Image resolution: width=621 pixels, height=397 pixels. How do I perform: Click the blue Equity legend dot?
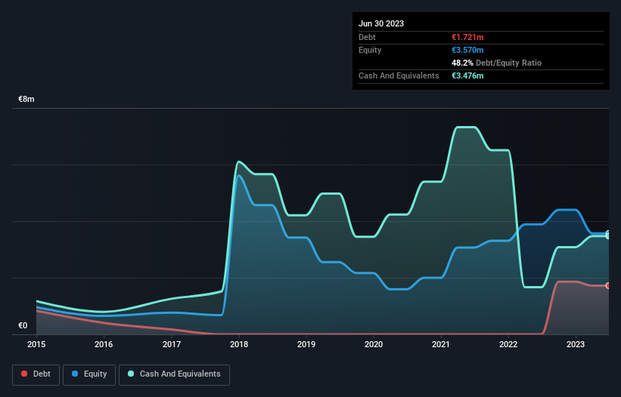coord(75,374)
